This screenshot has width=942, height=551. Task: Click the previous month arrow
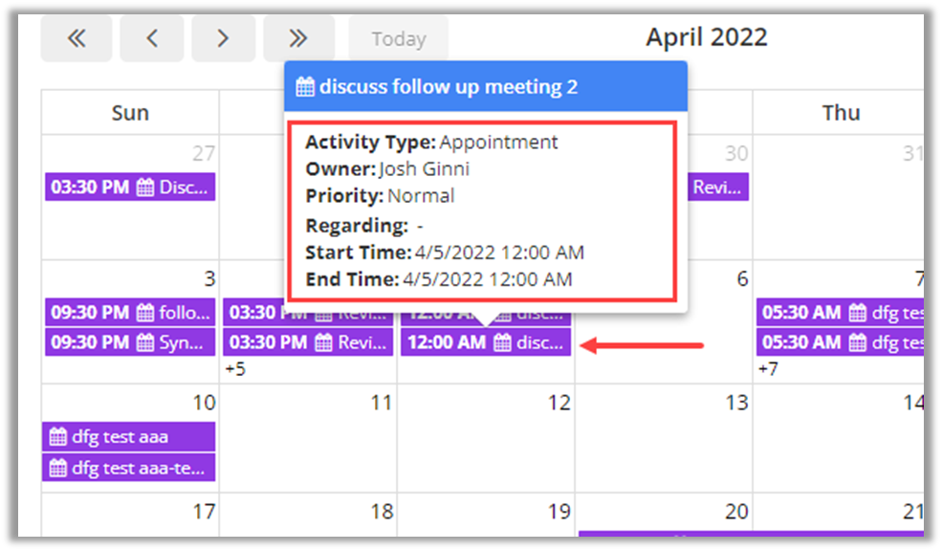tap(151, 38)
